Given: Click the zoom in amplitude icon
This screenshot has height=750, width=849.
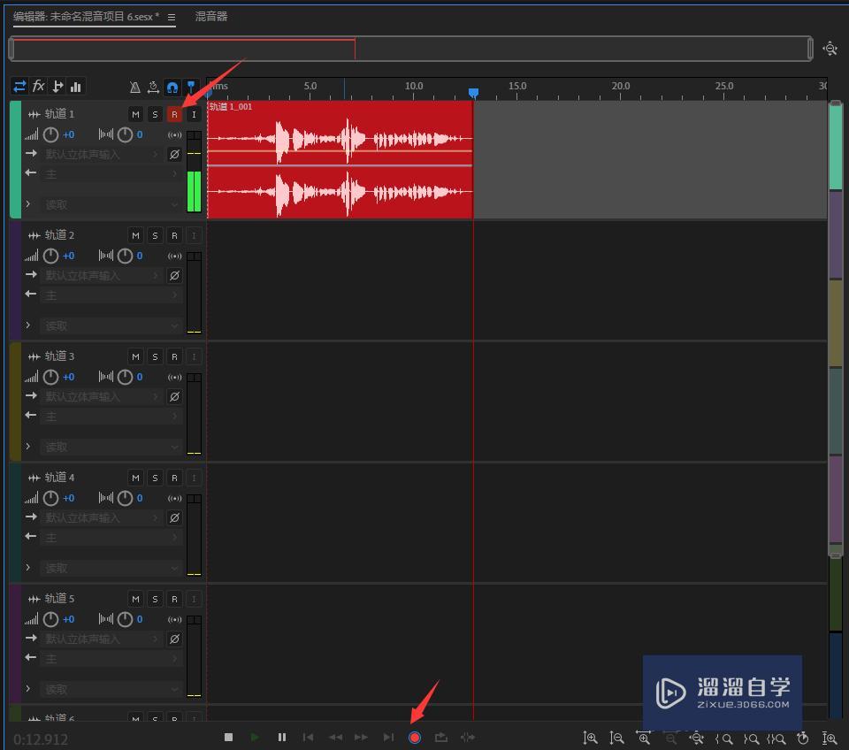Looking at the screenshot, I should (x=590, y=738).
